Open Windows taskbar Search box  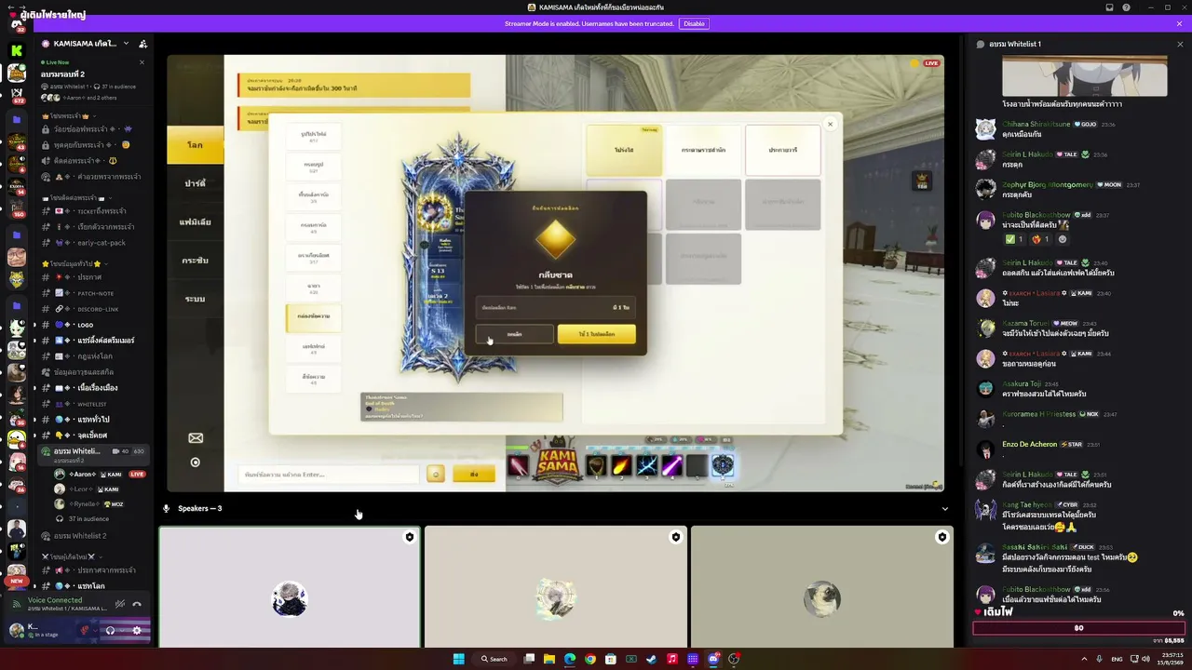[494, 659]
